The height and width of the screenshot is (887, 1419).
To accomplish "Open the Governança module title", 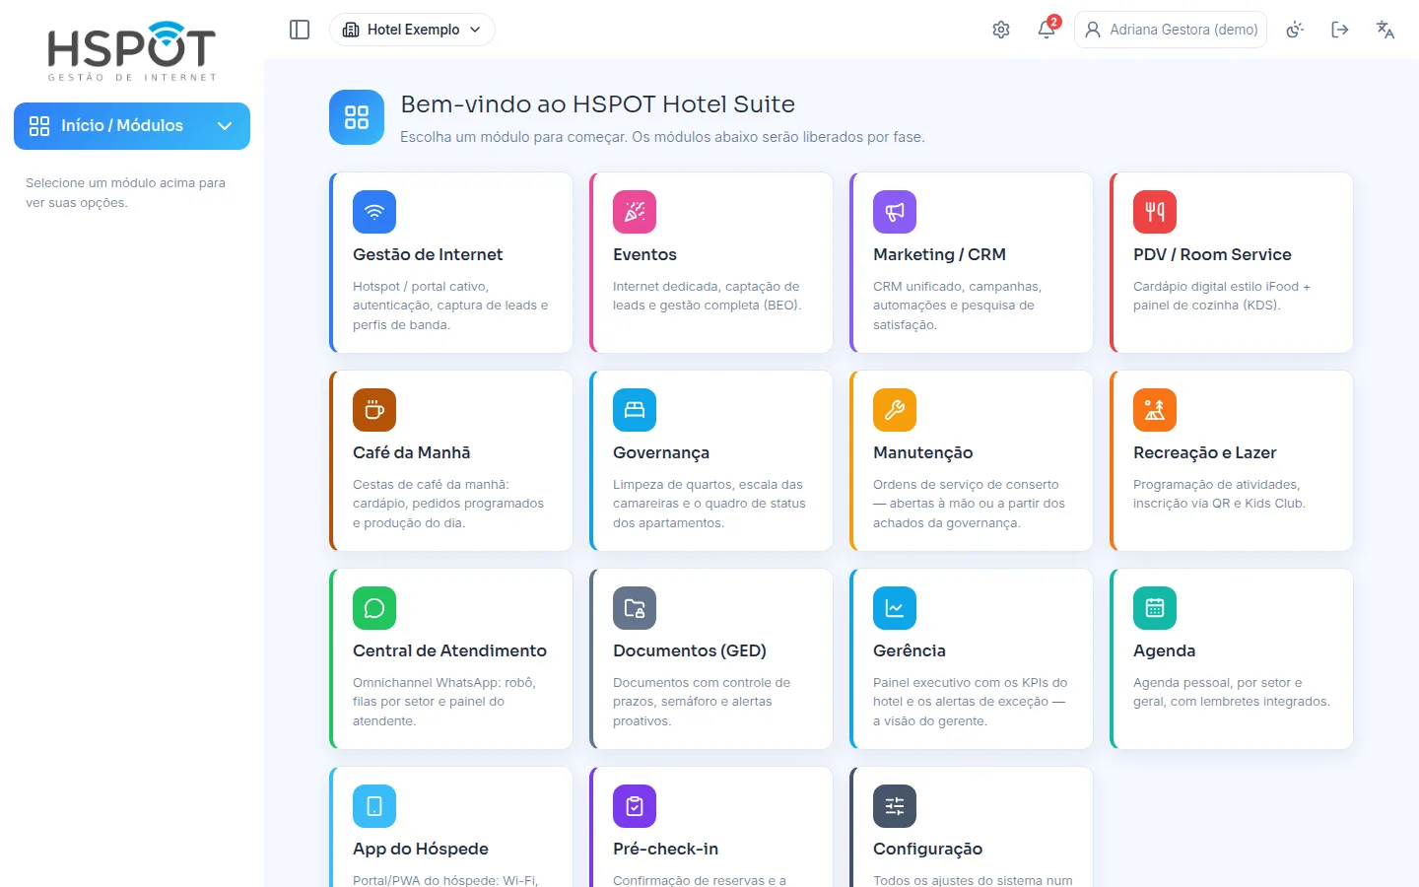I will click(661, 452).
